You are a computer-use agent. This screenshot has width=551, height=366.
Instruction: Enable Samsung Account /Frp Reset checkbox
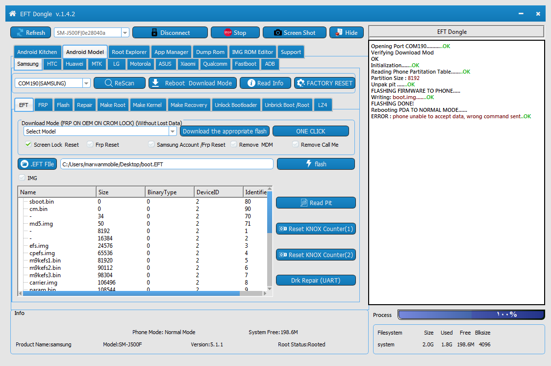[151, 145]
